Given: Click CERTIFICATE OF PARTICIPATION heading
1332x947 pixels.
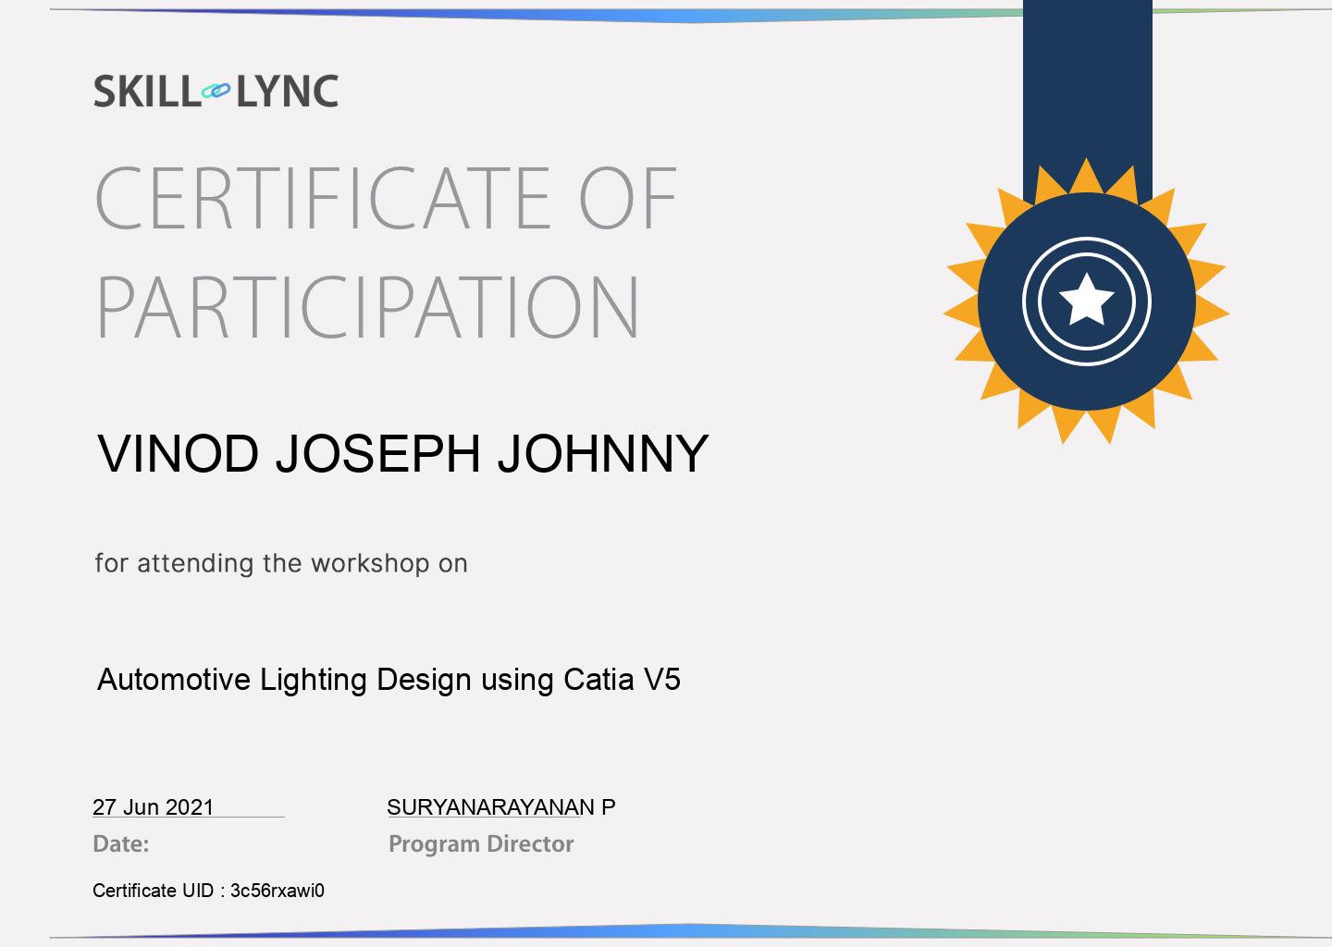Looking at the screenshot, I should (370, 245).
